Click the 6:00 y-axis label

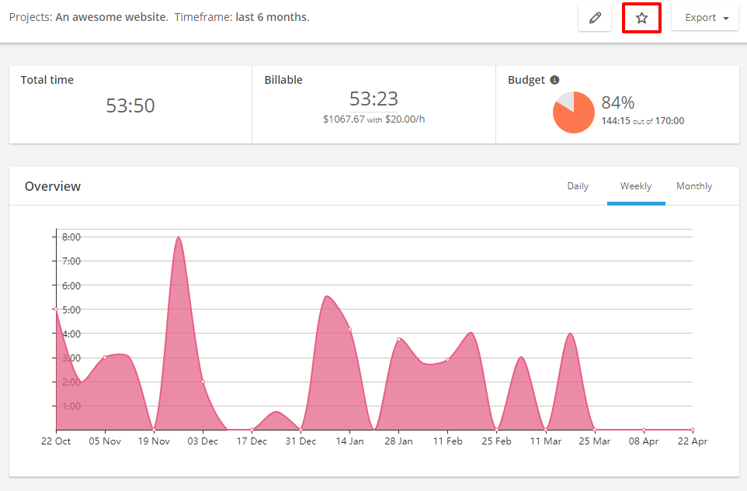pyautogui.click(x=71, y=285)
